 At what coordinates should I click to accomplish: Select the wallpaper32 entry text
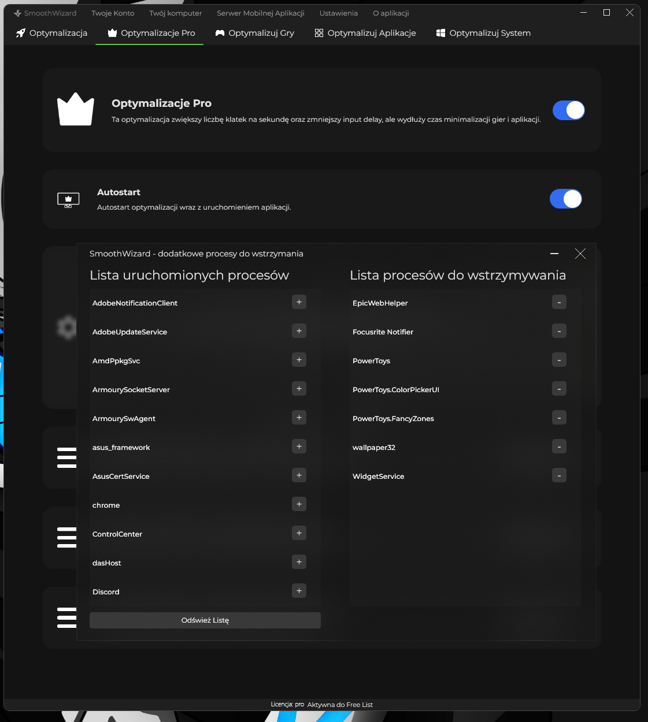tap(374, 448)
